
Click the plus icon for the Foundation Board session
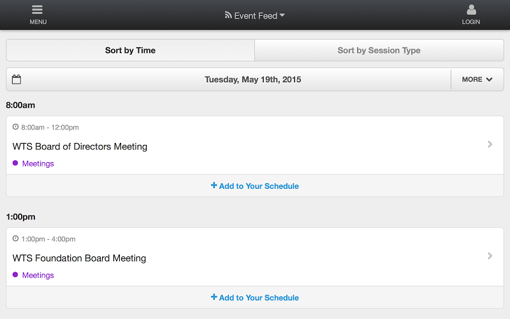tap(214, 297)
